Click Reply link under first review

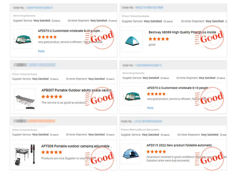[41, 51]
